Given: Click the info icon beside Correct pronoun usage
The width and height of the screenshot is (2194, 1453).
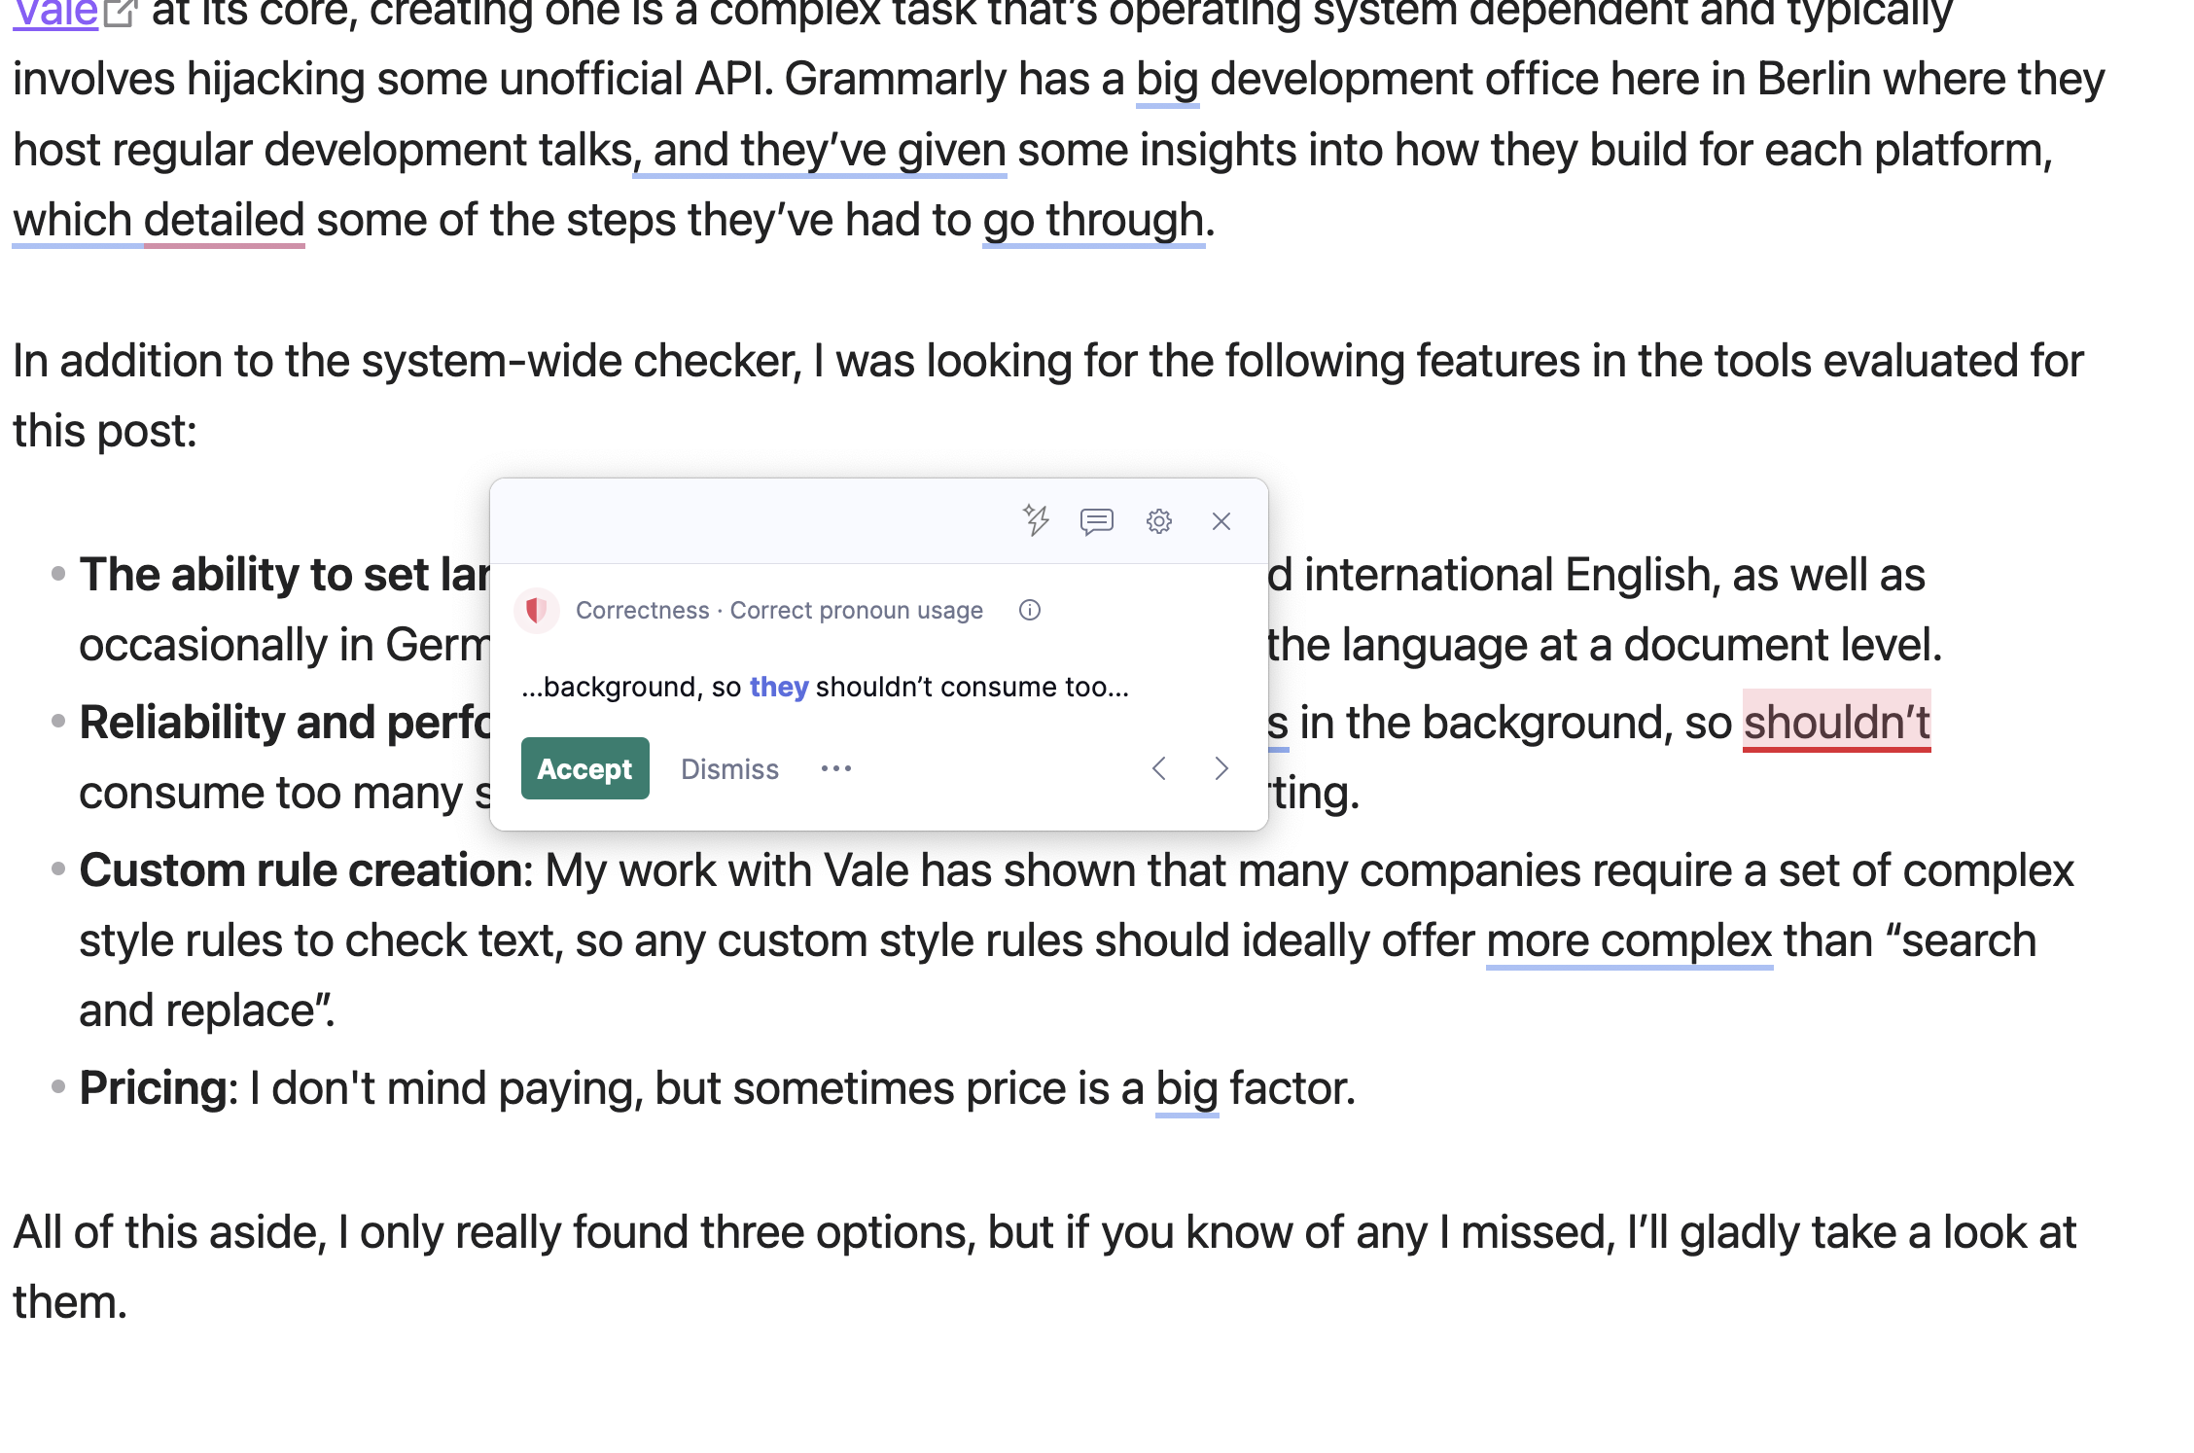Looking at the screenshot, I should point(1029,610).
